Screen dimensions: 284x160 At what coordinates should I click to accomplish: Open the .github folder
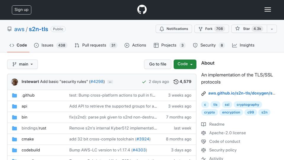[28, 95]
